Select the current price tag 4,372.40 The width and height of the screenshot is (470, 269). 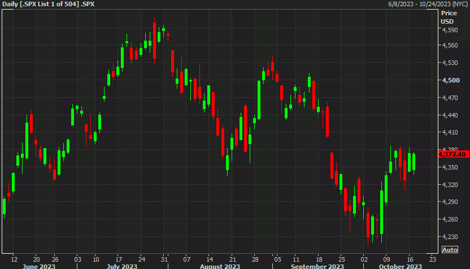click(x=453, y=154)
